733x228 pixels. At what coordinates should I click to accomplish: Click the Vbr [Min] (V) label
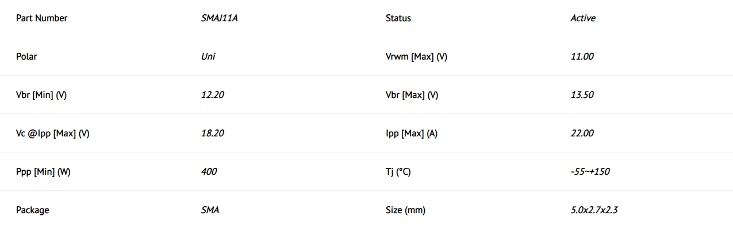tap(41, 95)
